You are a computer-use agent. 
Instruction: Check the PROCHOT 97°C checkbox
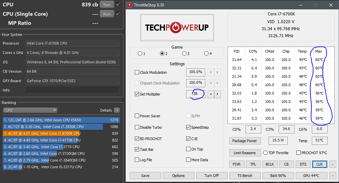pyautogui.click(x=298, y=153)
